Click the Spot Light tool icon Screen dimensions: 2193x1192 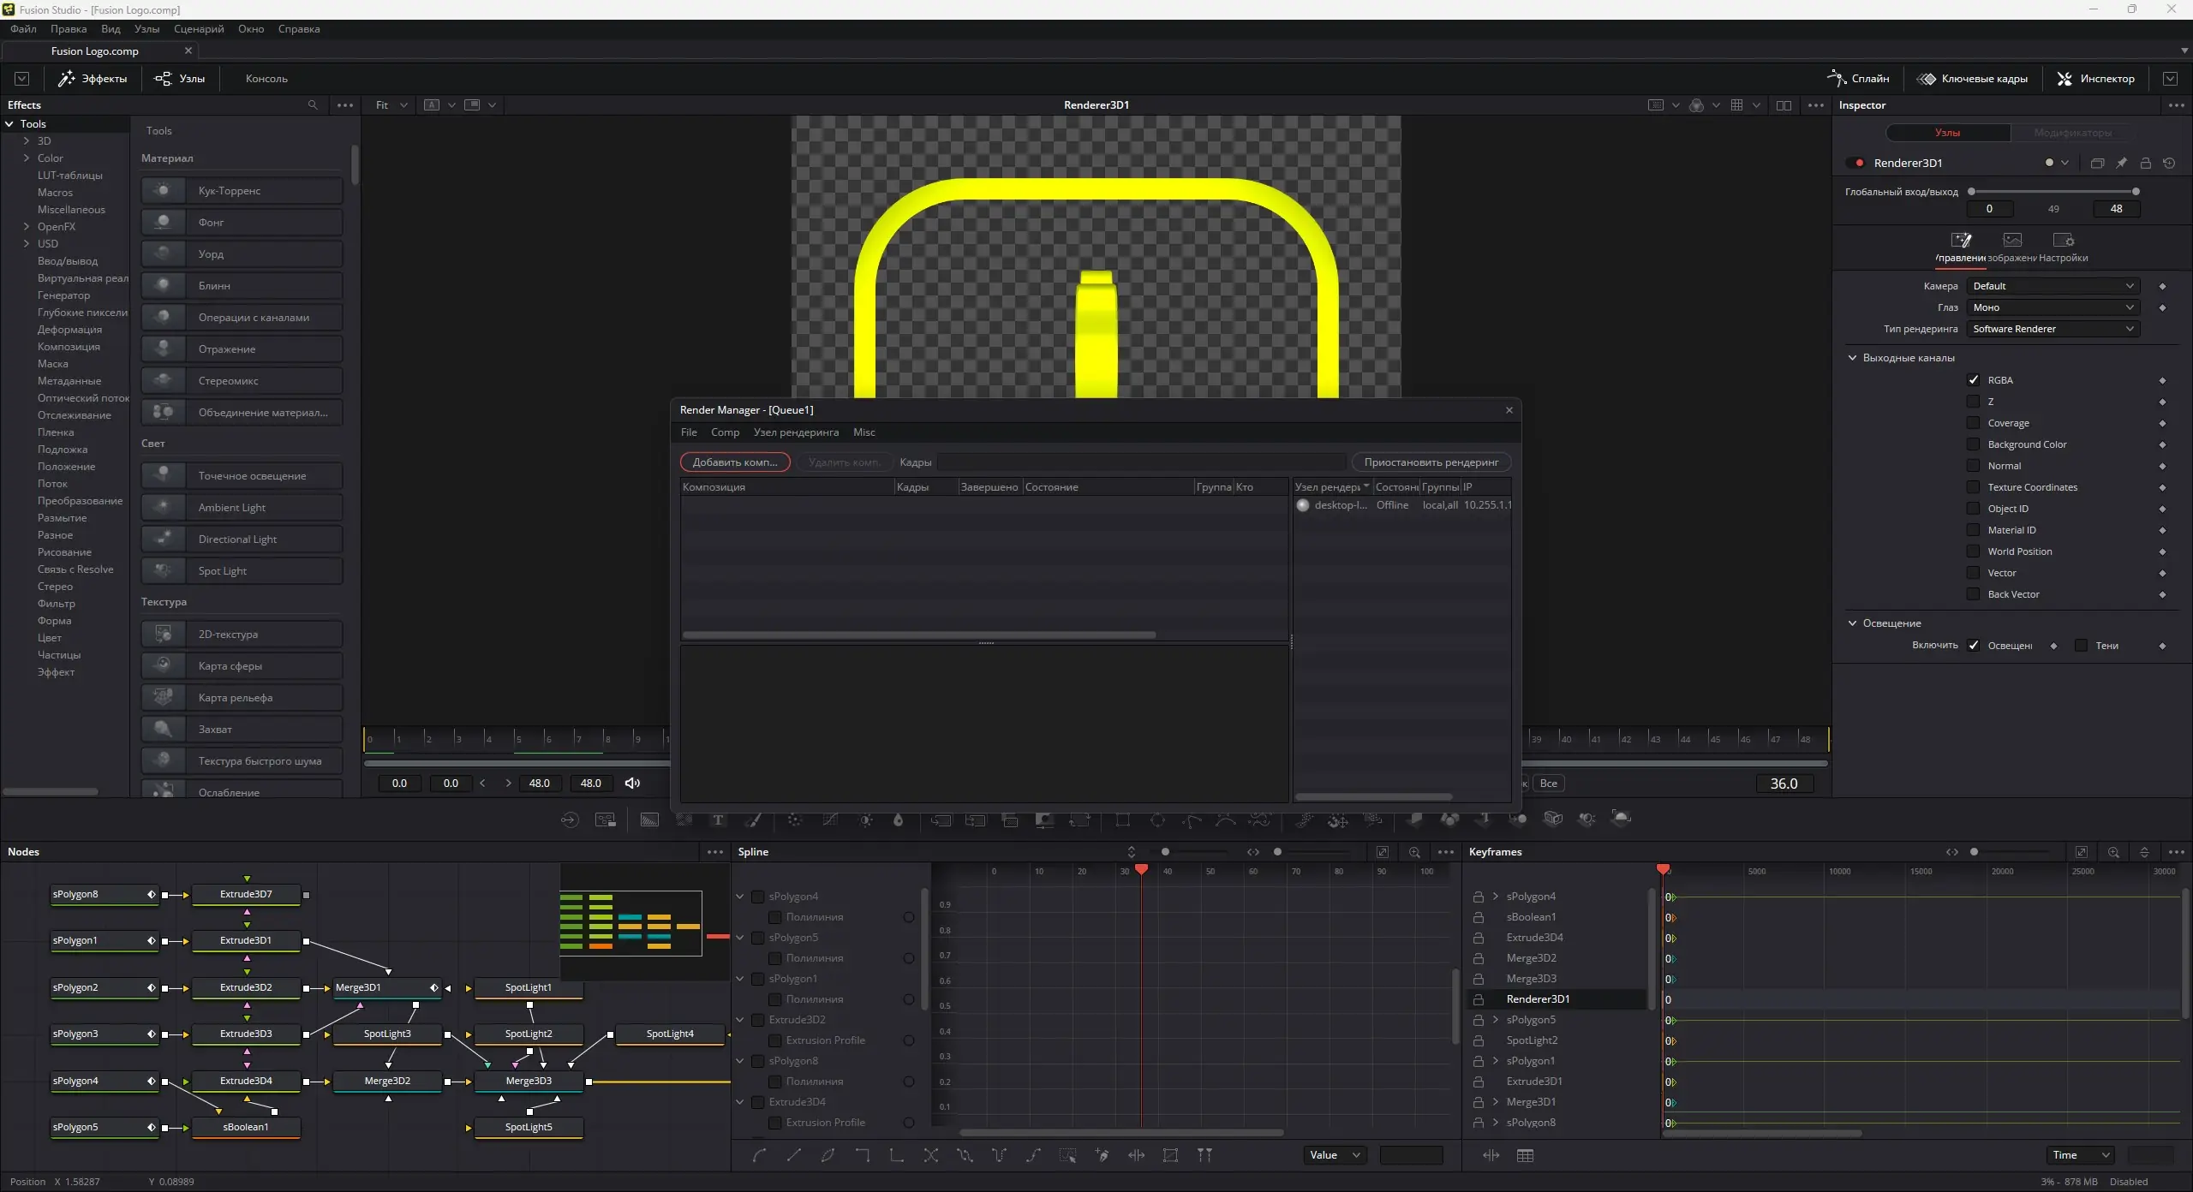pos(163,570)
